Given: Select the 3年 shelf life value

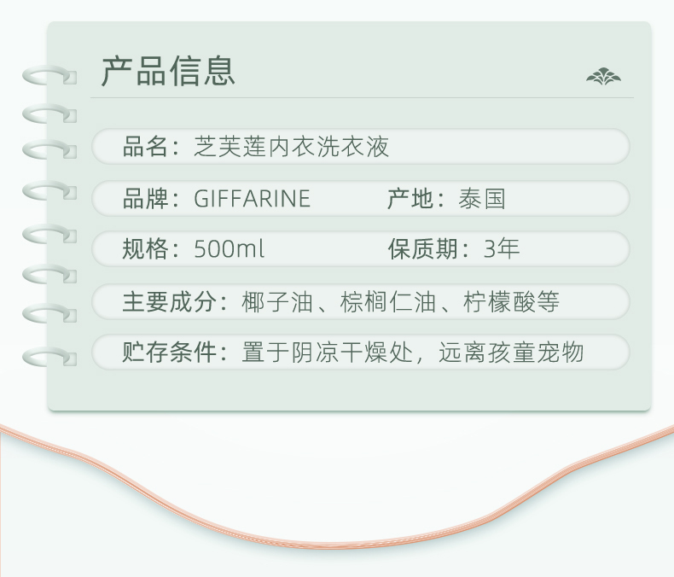Looking at the screenshot, I should pos(502,249).
